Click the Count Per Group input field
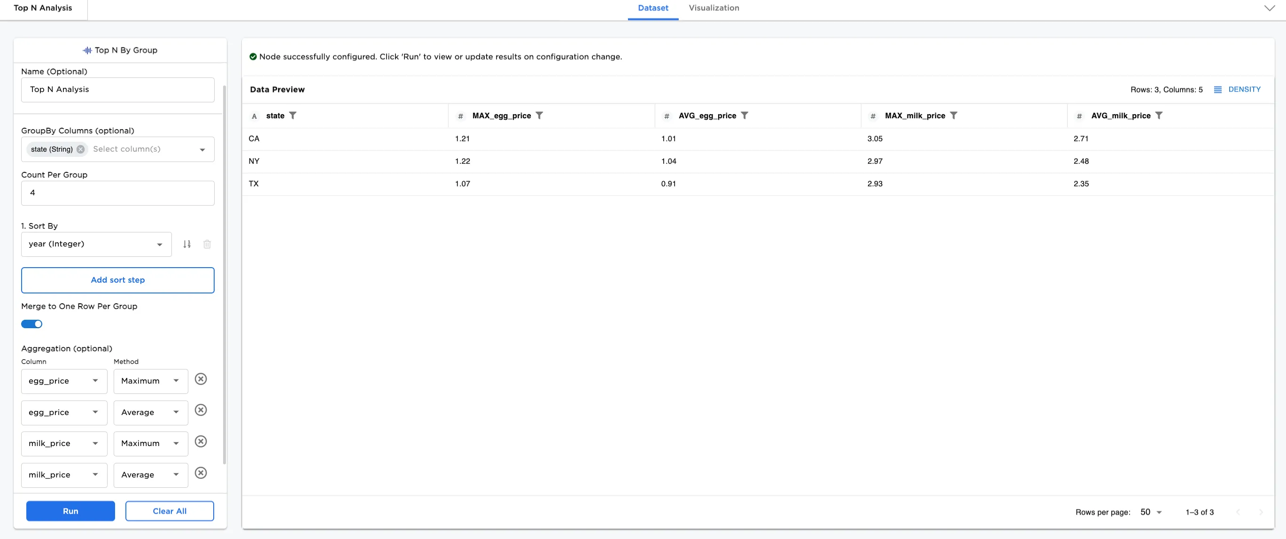 pos(118,193)
